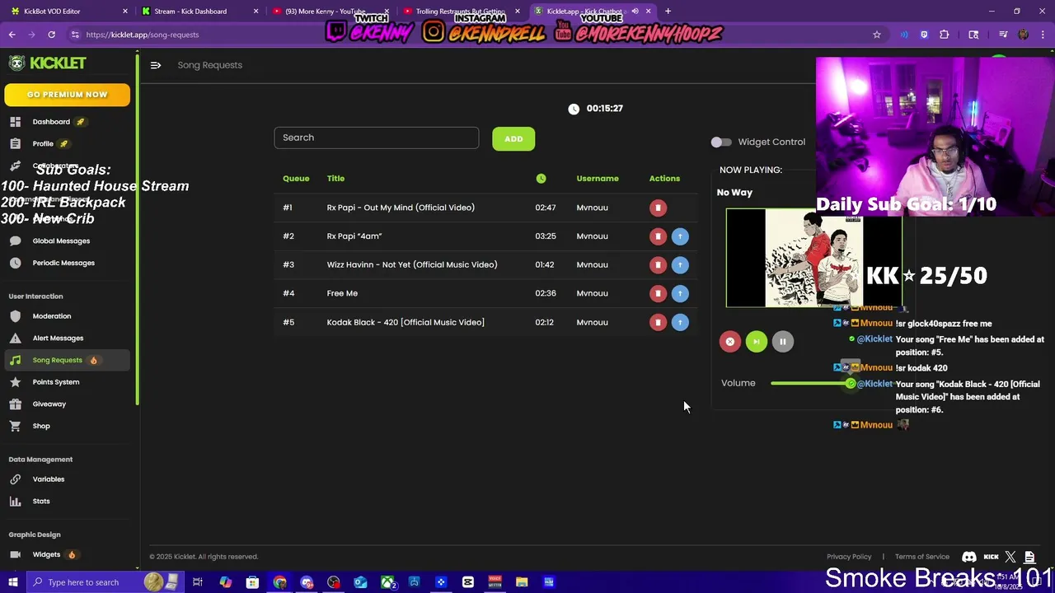Open the Shop page
The image size is (1055, 593).
pyautogui.click(x=41, y=426)
